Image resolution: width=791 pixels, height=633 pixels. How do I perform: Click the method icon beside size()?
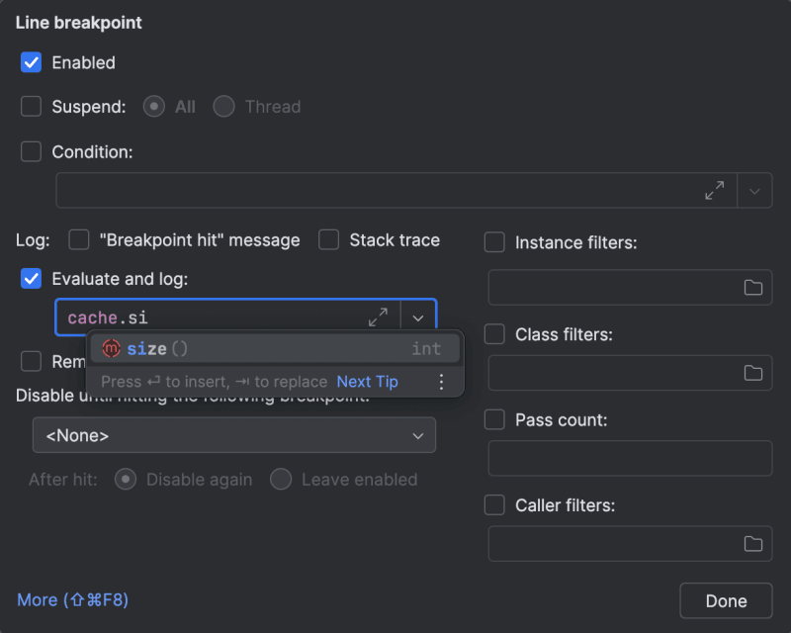[111, 348]
